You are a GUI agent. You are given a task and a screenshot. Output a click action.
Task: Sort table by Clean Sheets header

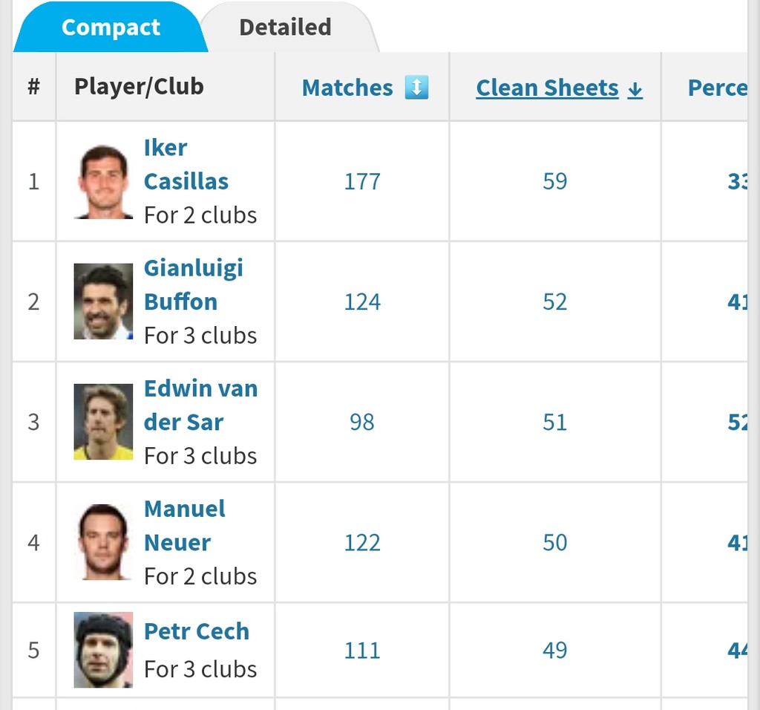[x=547, y=88]
